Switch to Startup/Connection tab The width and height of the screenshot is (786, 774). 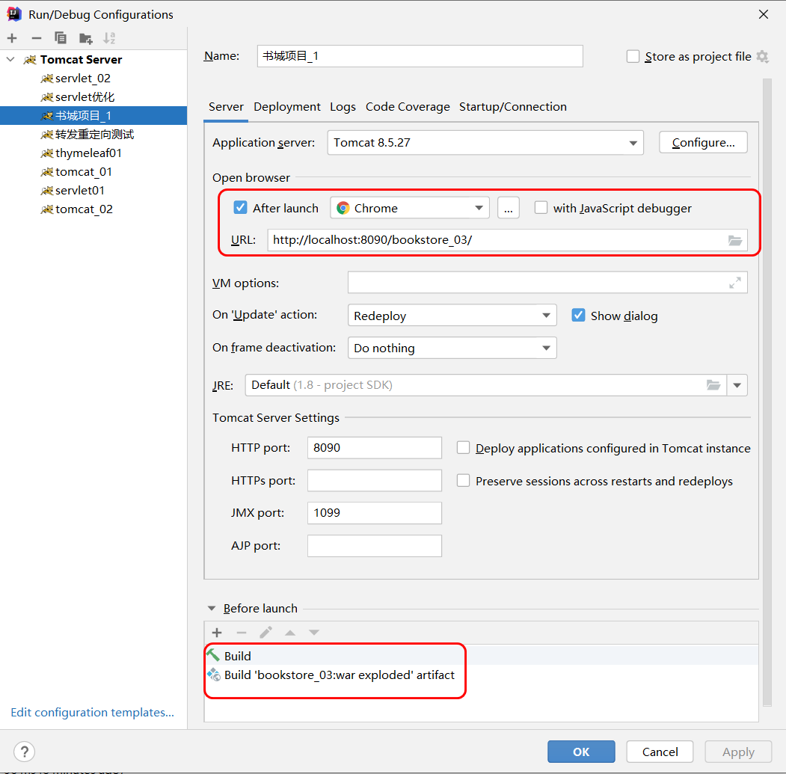click(513, 107)
